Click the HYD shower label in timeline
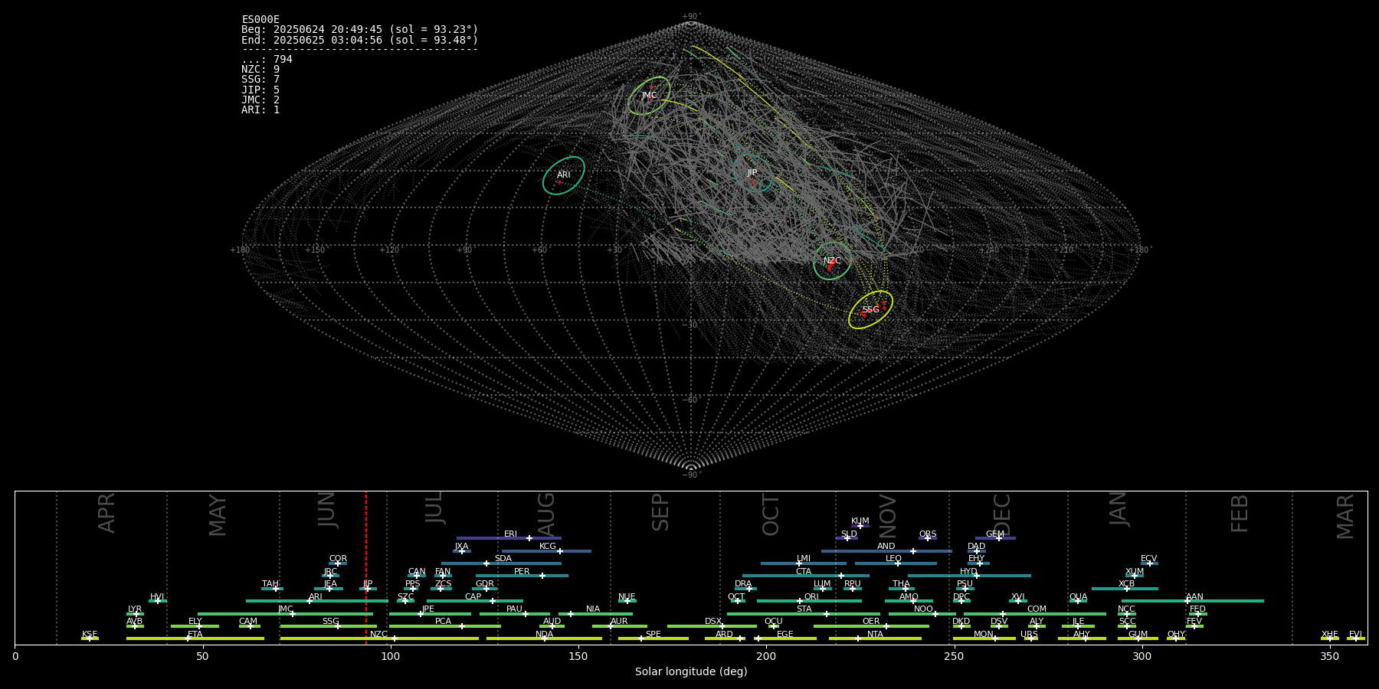Viewport: 1379px width, 689px height. coord(968,572)
